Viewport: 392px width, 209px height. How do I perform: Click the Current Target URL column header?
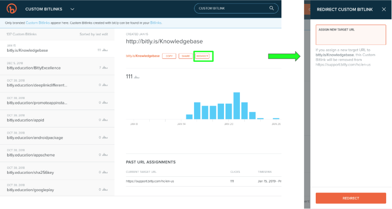tap(141, 172)
